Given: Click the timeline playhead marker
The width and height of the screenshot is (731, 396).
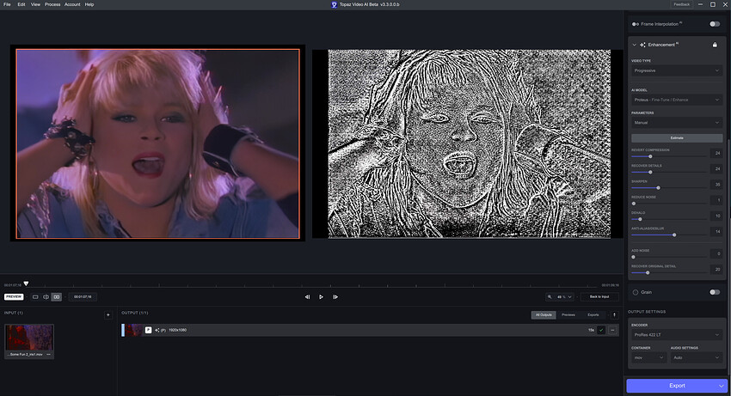Looking at the screenshot, I should click(x=26, y=283).
